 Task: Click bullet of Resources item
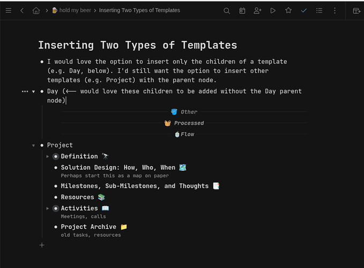click(x=55, y=197)
